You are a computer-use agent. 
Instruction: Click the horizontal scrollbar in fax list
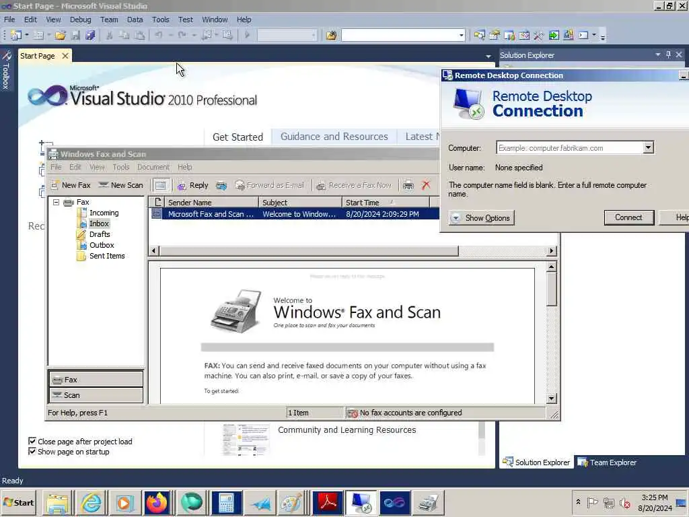click(309, 251)
